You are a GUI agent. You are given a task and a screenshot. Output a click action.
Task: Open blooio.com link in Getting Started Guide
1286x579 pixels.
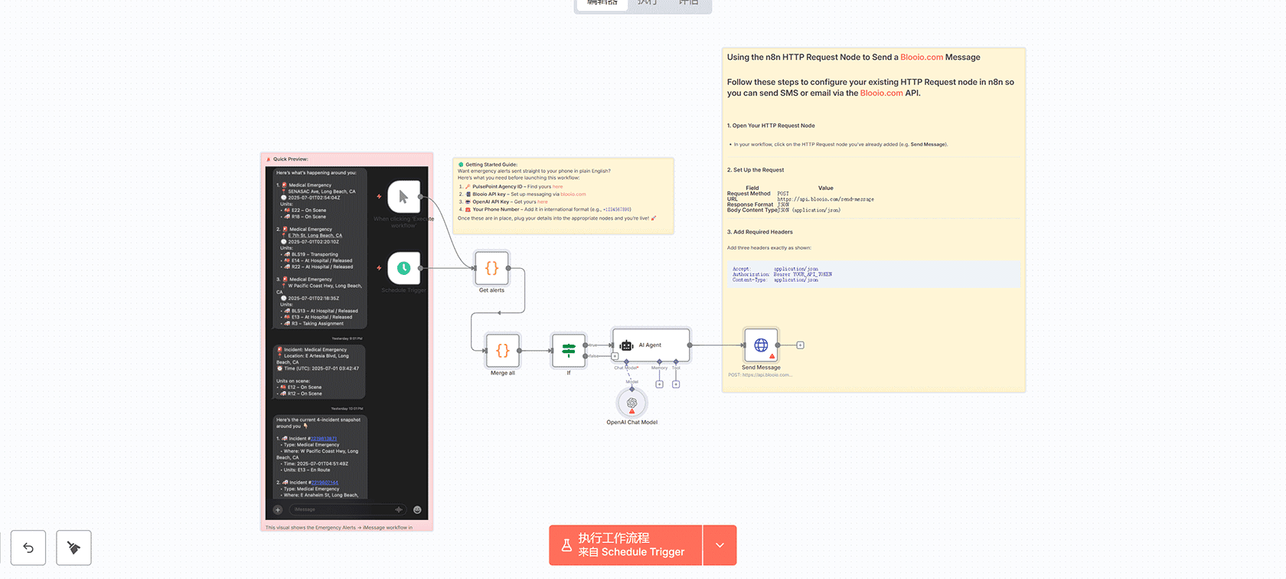pos(573,195)
